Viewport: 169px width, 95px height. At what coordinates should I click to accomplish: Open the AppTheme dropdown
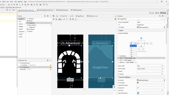click(x=80, y=16)
